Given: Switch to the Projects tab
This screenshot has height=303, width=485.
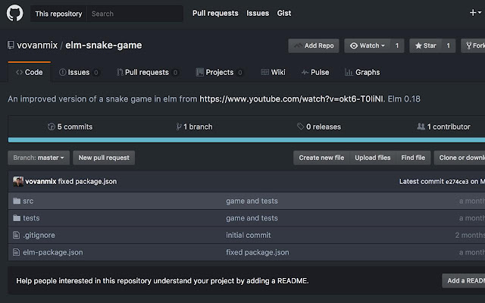Looking at the screenshot, I should tap(219, 73).
